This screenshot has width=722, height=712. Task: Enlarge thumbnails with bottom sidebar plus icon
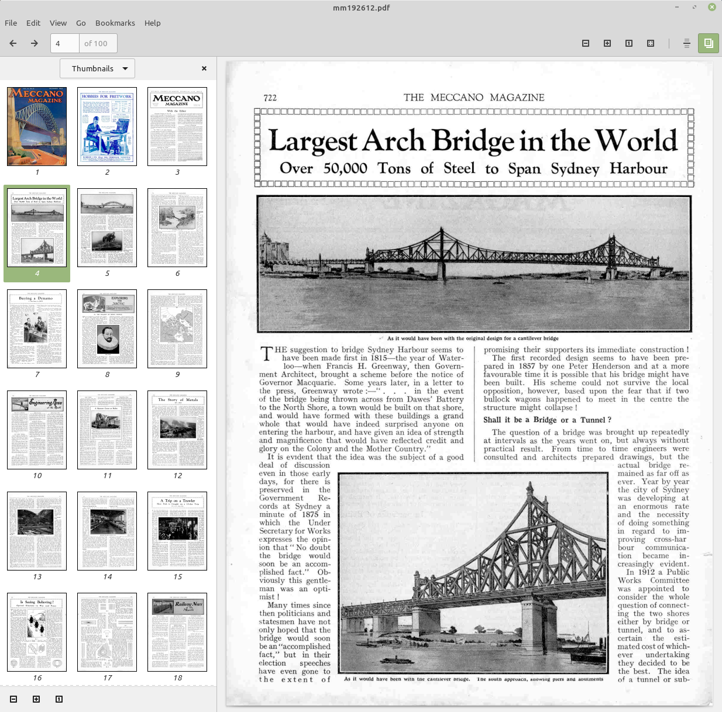[36, 699]
